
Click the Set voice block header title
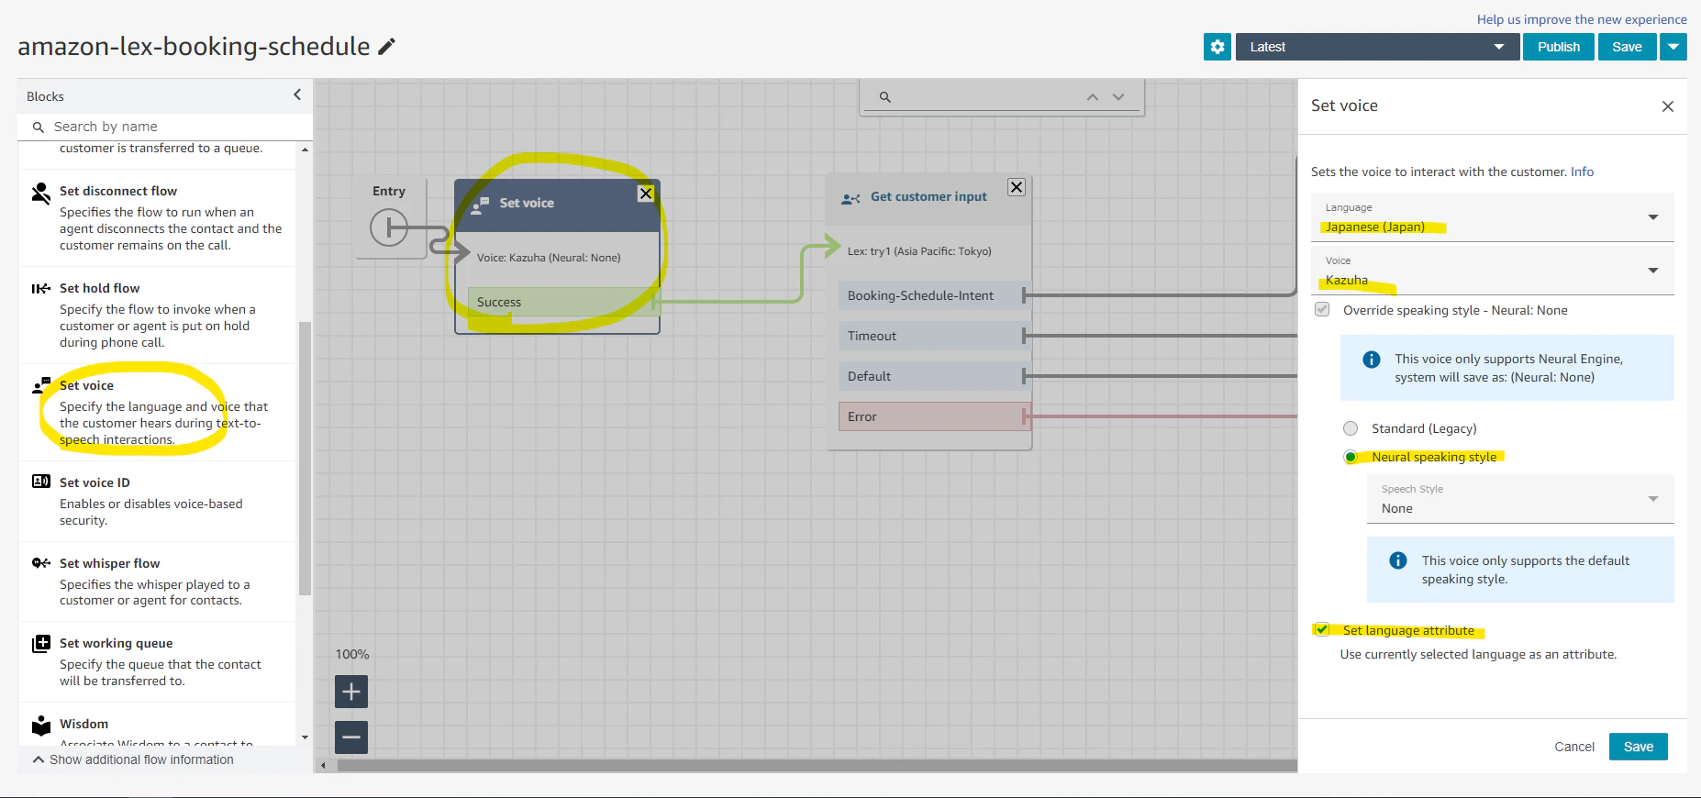pyautogui.click(x=527, y=203)
